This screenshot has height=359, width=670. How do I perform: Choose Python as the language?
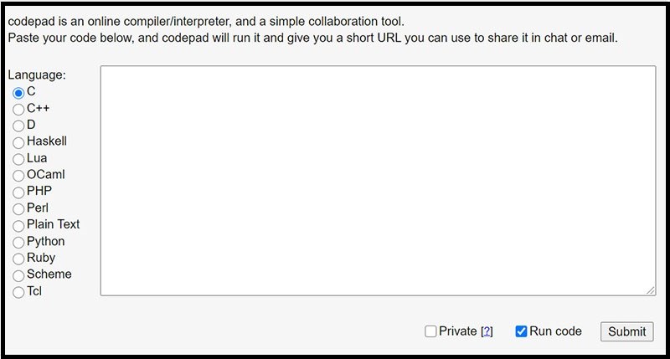tap(18, 242)
